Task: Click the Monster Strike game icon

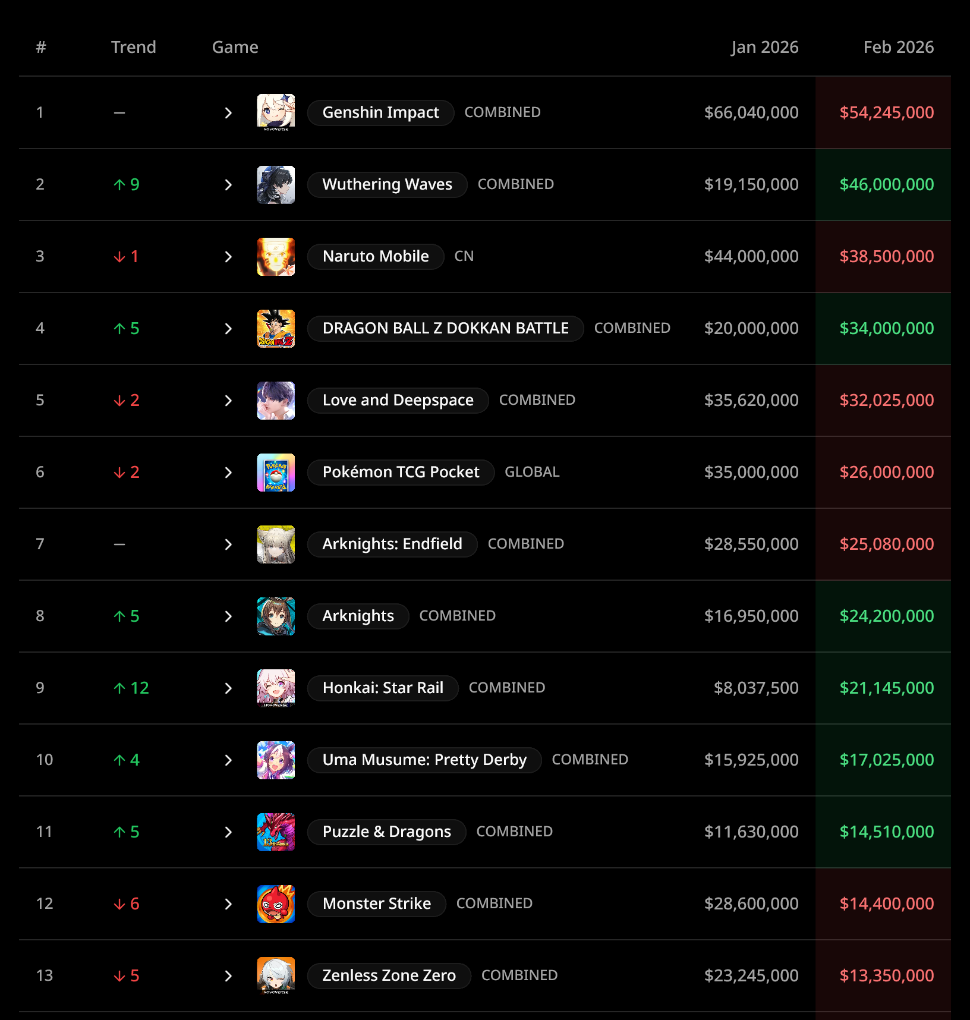Action: point(276,903)
